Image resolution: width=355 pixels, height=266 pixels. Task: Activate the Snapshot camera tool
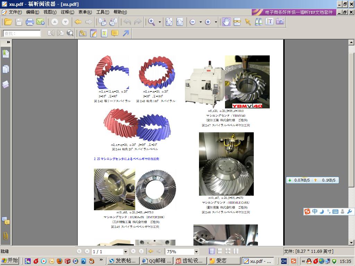pyautogui.click(x=280, y=22)
